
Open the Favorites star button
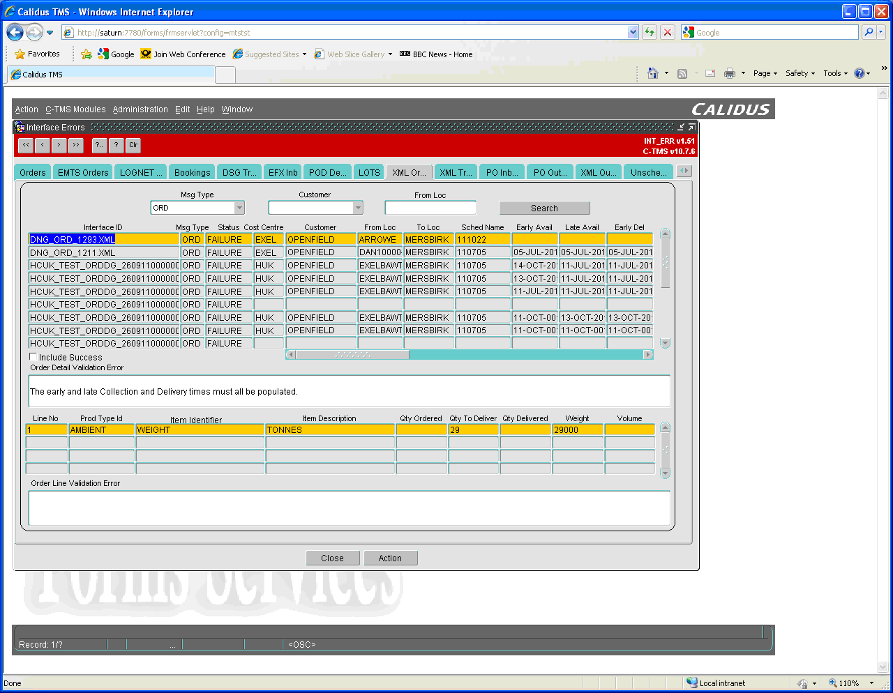(x=38, y=54)
